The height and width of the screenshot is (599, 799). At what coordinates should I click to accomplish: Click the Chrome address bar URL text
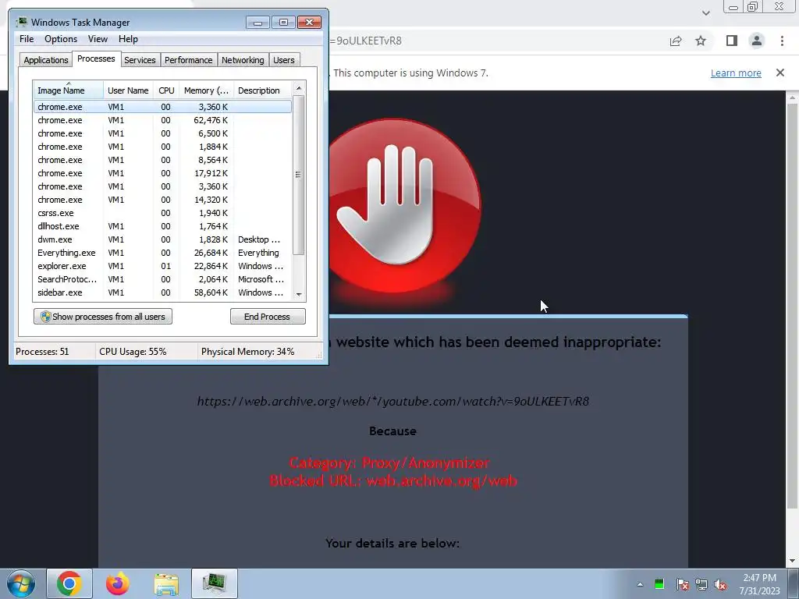tap(366, 41)
